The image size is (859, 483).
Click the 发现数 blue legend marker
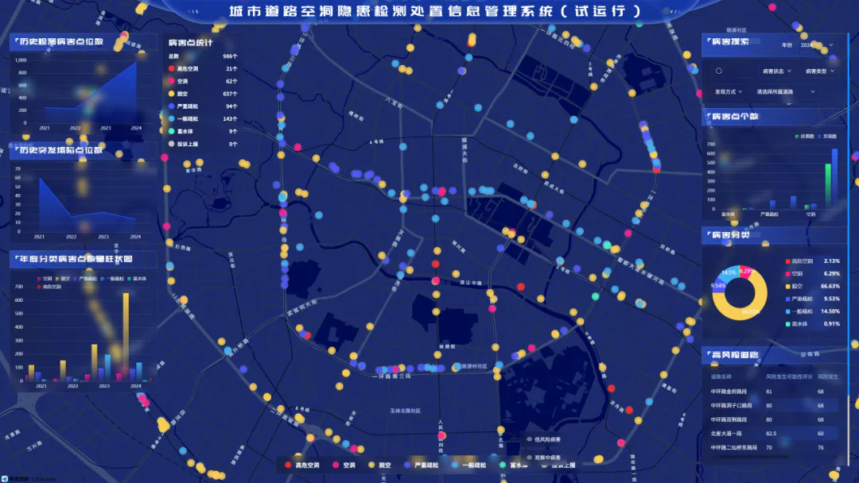(819, 137)
